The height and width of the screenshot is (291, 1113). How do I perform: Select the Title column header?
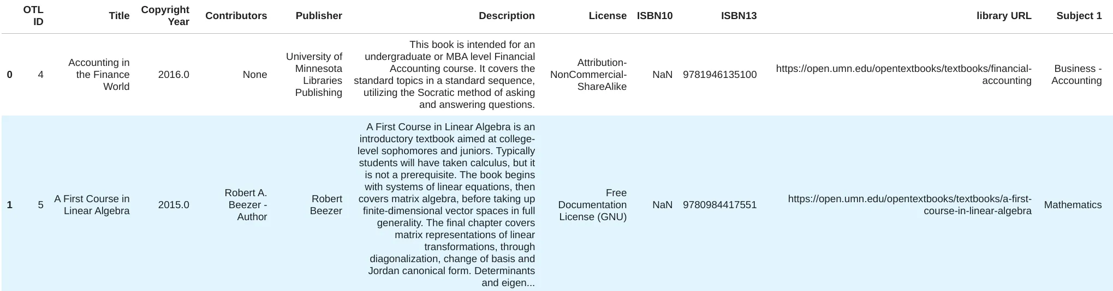pyautogui.click(x=119, y=16)
